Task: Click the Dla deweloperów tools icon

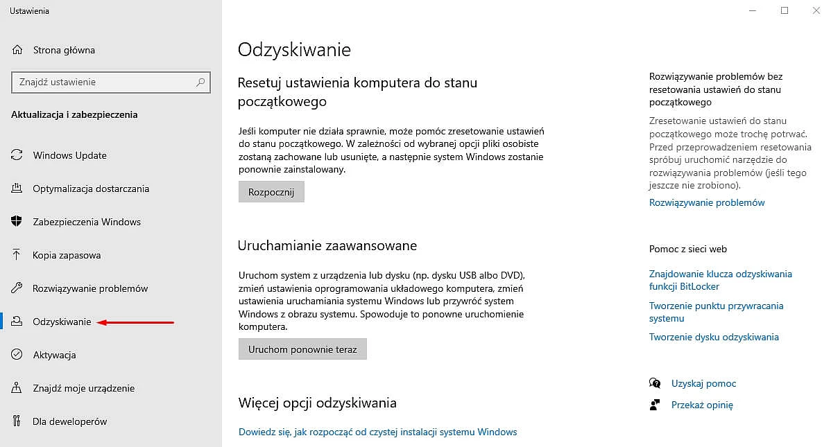Action: [17, 421]
